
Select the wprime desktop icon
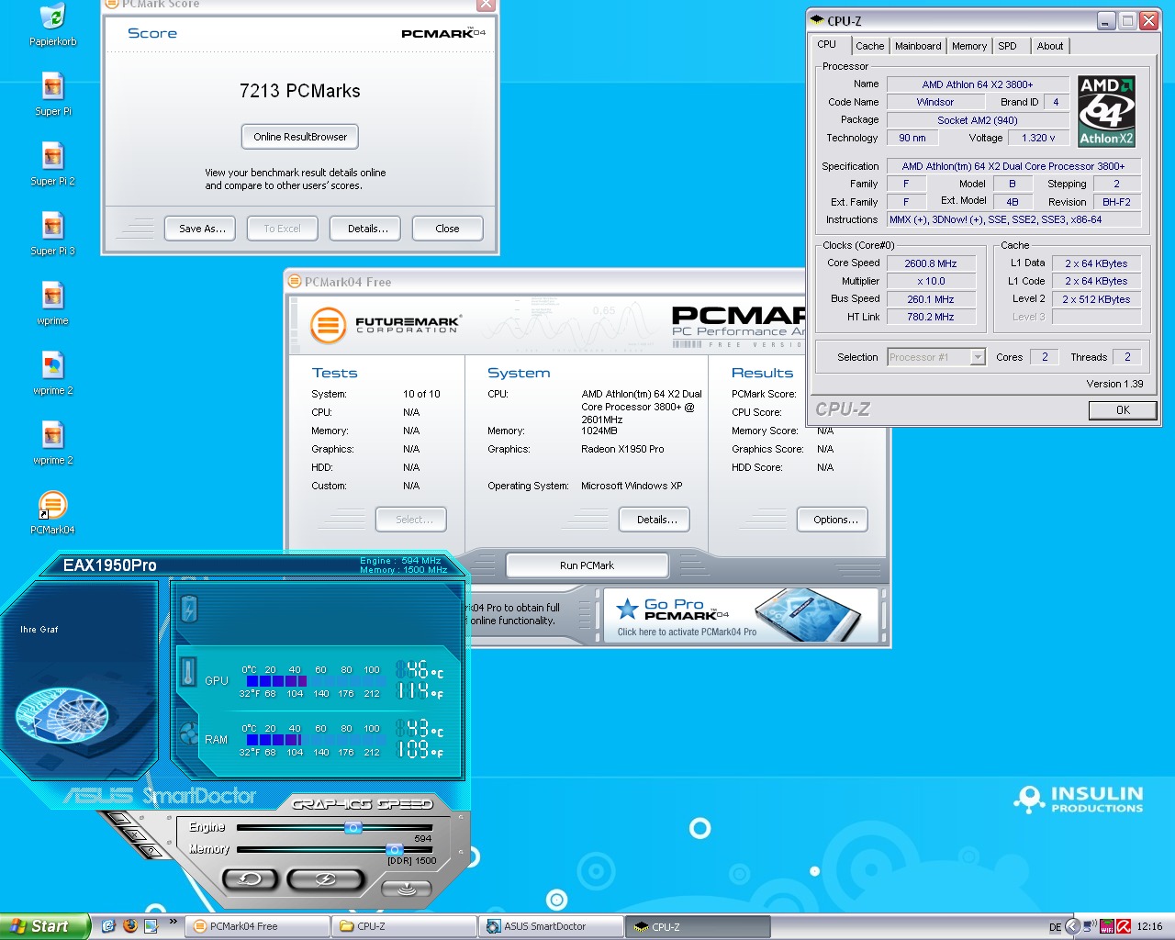point(53,304)
